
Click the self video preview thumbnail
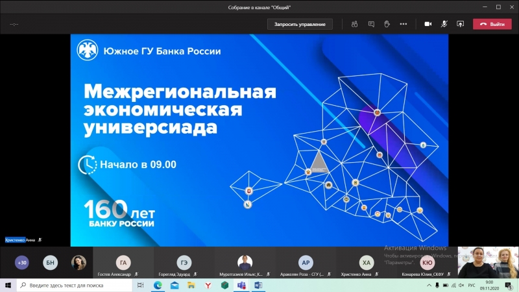(489, 262)
